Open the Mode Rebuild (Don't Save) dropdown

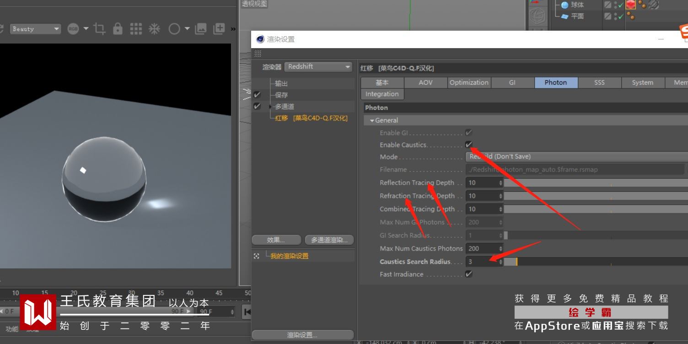[x=576, y=157]
